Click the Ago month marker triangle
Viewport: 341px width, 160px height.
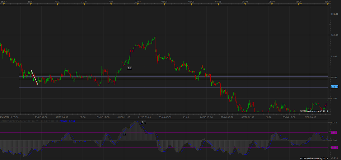[x=111, y=4]
